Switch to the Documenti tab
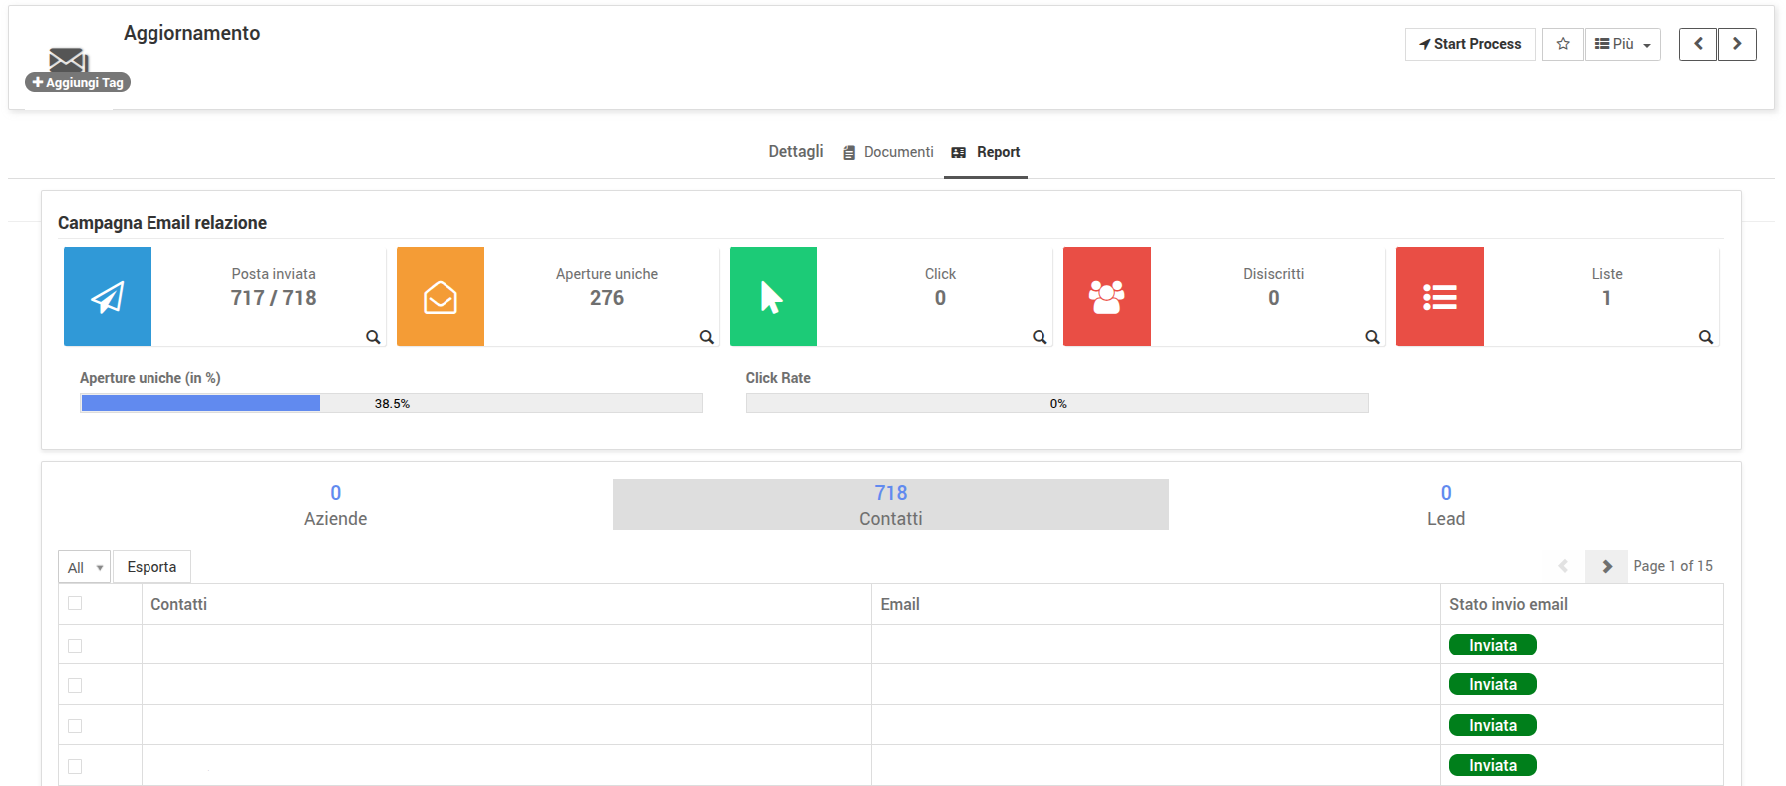This screenshot has height=786, width=1786. tap(888, 152)
